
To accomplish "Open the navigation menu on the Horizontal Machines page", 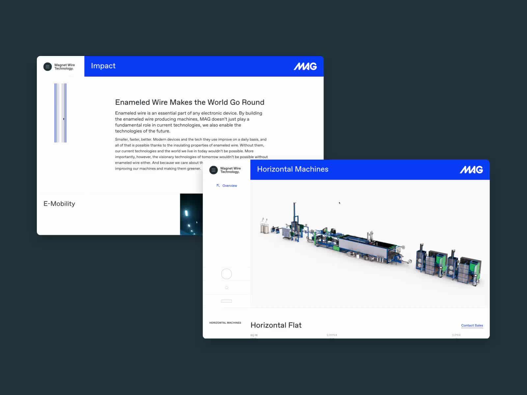I will click(214, 170).
